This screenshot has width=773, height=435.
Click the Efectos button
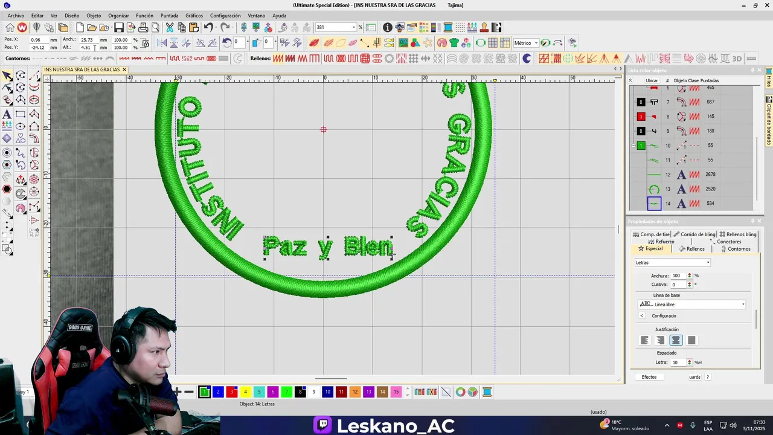(649, 377)
